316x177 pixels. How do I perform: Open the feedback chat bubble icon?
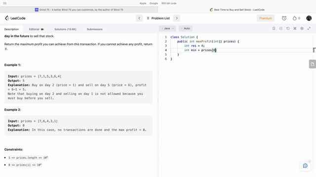tap(305, 166)
